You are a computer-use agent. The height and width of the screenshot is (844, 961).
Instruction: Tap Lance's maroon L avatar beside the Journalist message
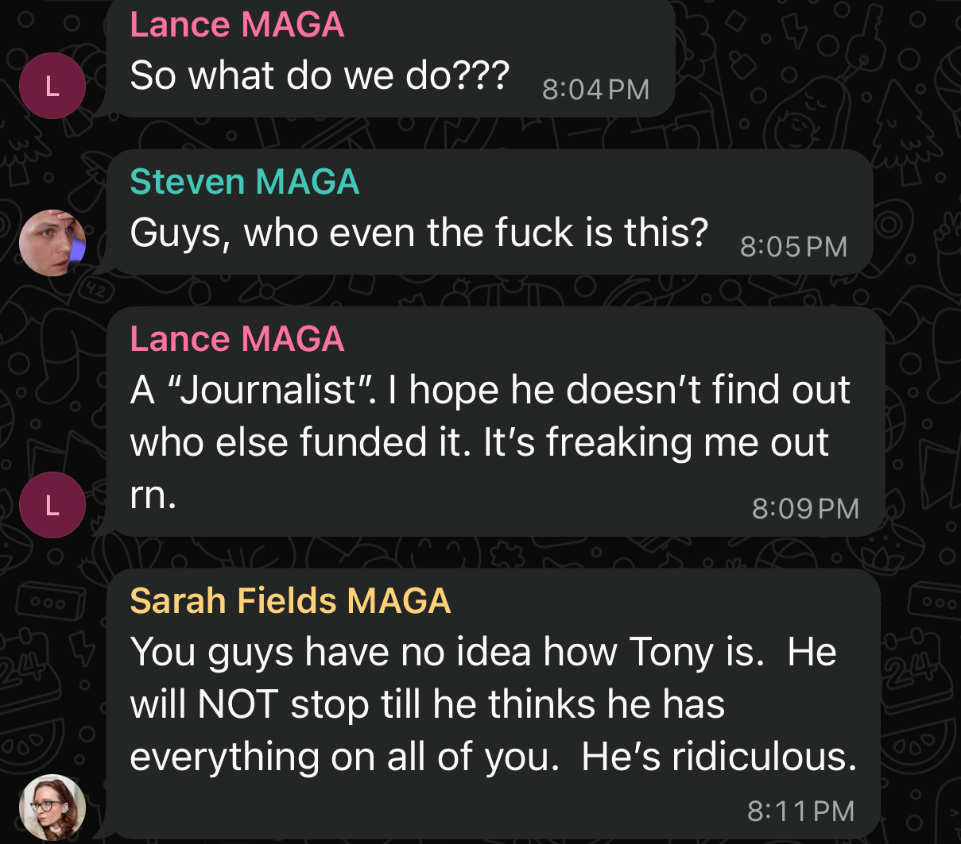click(x=52, y=505)
